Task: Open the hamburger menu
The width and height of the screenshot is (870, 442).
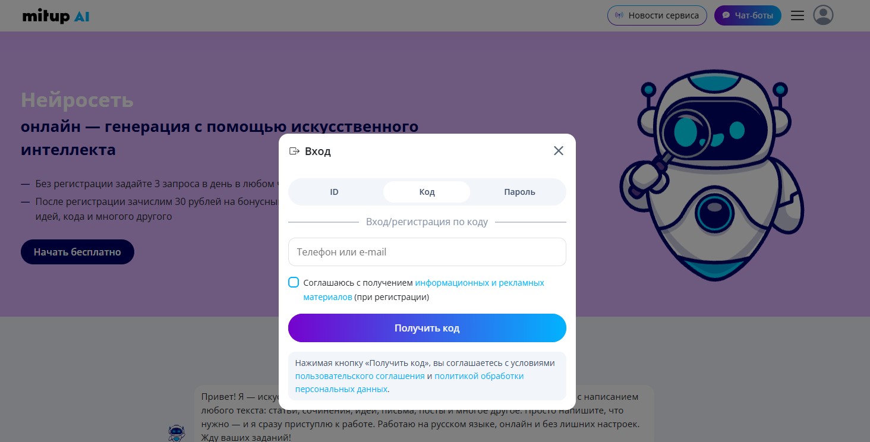Action: click(x=798, y=15)
